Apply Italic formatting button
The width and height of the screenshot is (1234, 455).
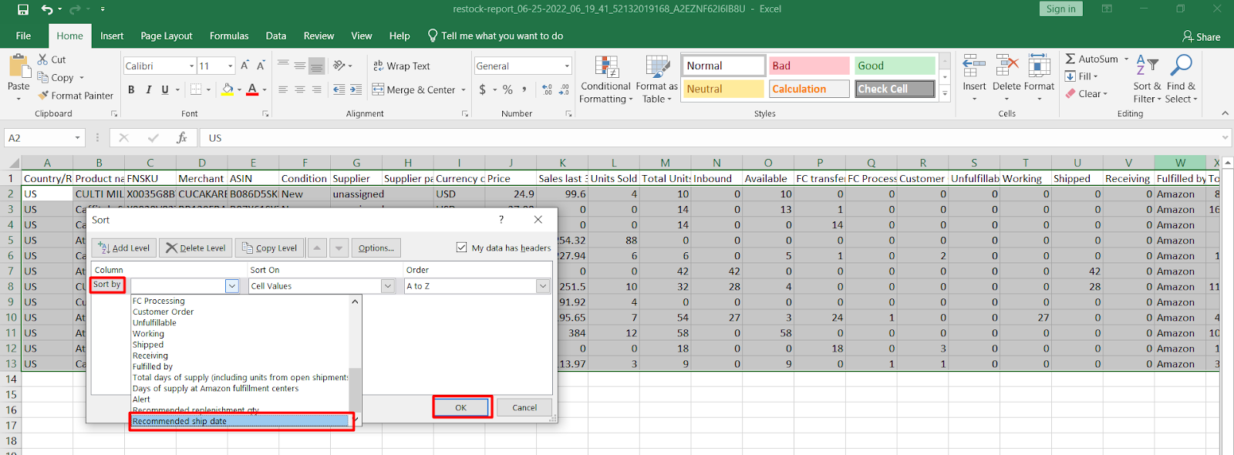(x=148, y=89)
